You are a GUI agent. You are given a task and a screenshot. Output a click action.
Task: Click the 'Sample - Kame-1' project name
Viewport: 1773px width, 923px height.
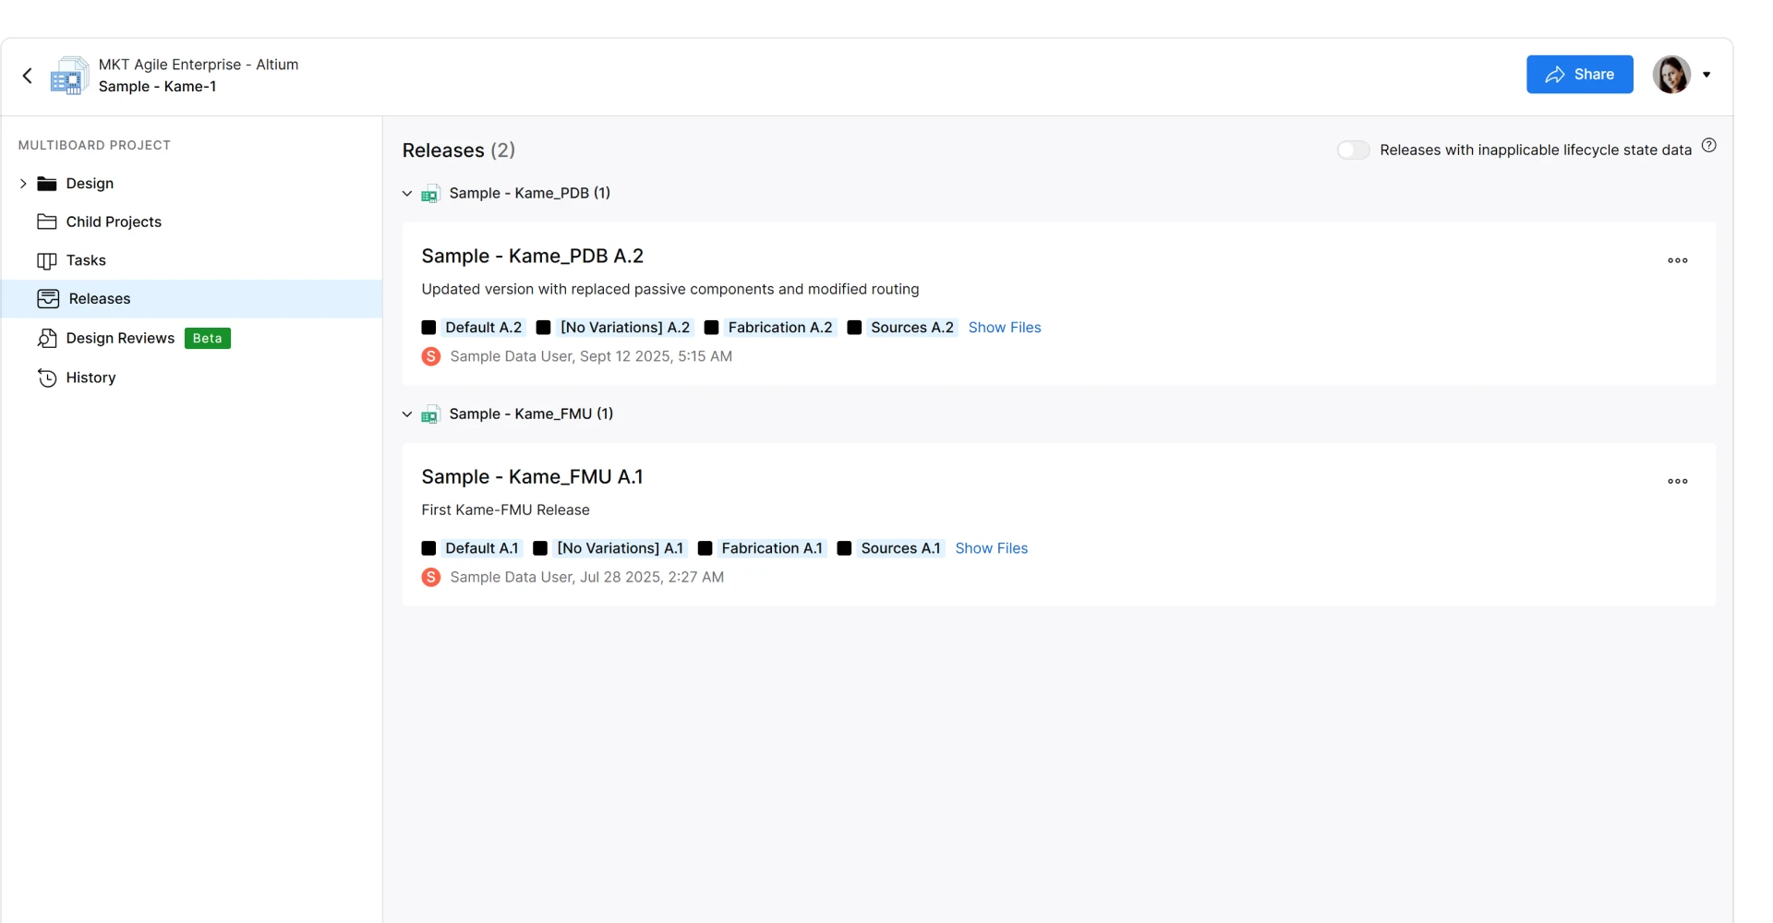coord(158,87)
